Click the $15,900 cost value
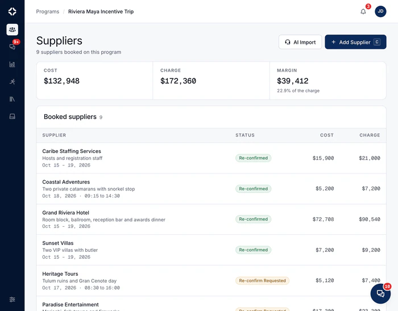This screenshot has width=398, height=311. [x=323, y=158]
